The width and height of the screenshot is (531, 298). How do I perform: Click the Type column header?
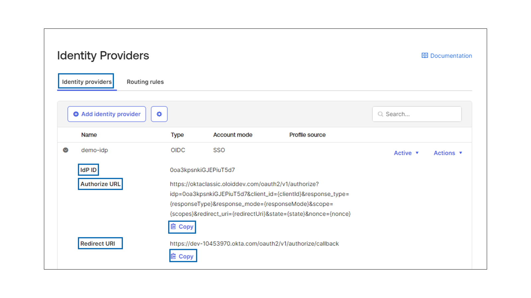point(177,135)
